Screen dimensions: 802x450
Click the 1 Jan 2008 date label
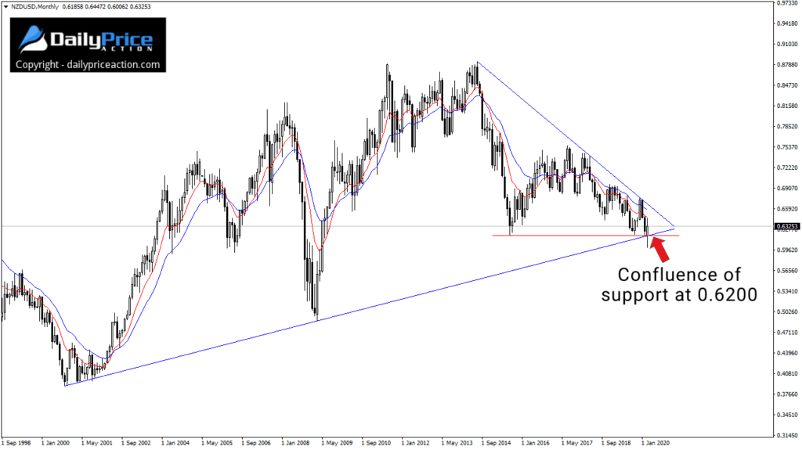coord(295,443)
